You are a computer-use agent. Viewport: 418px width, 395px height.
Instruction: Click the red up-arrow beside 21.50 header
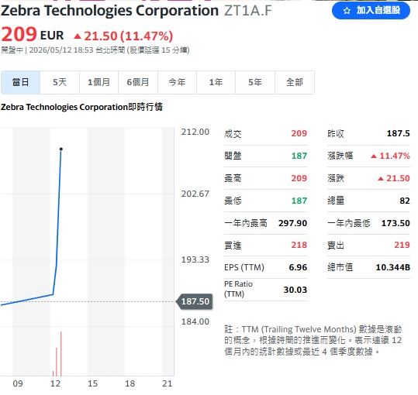[78, 36]
